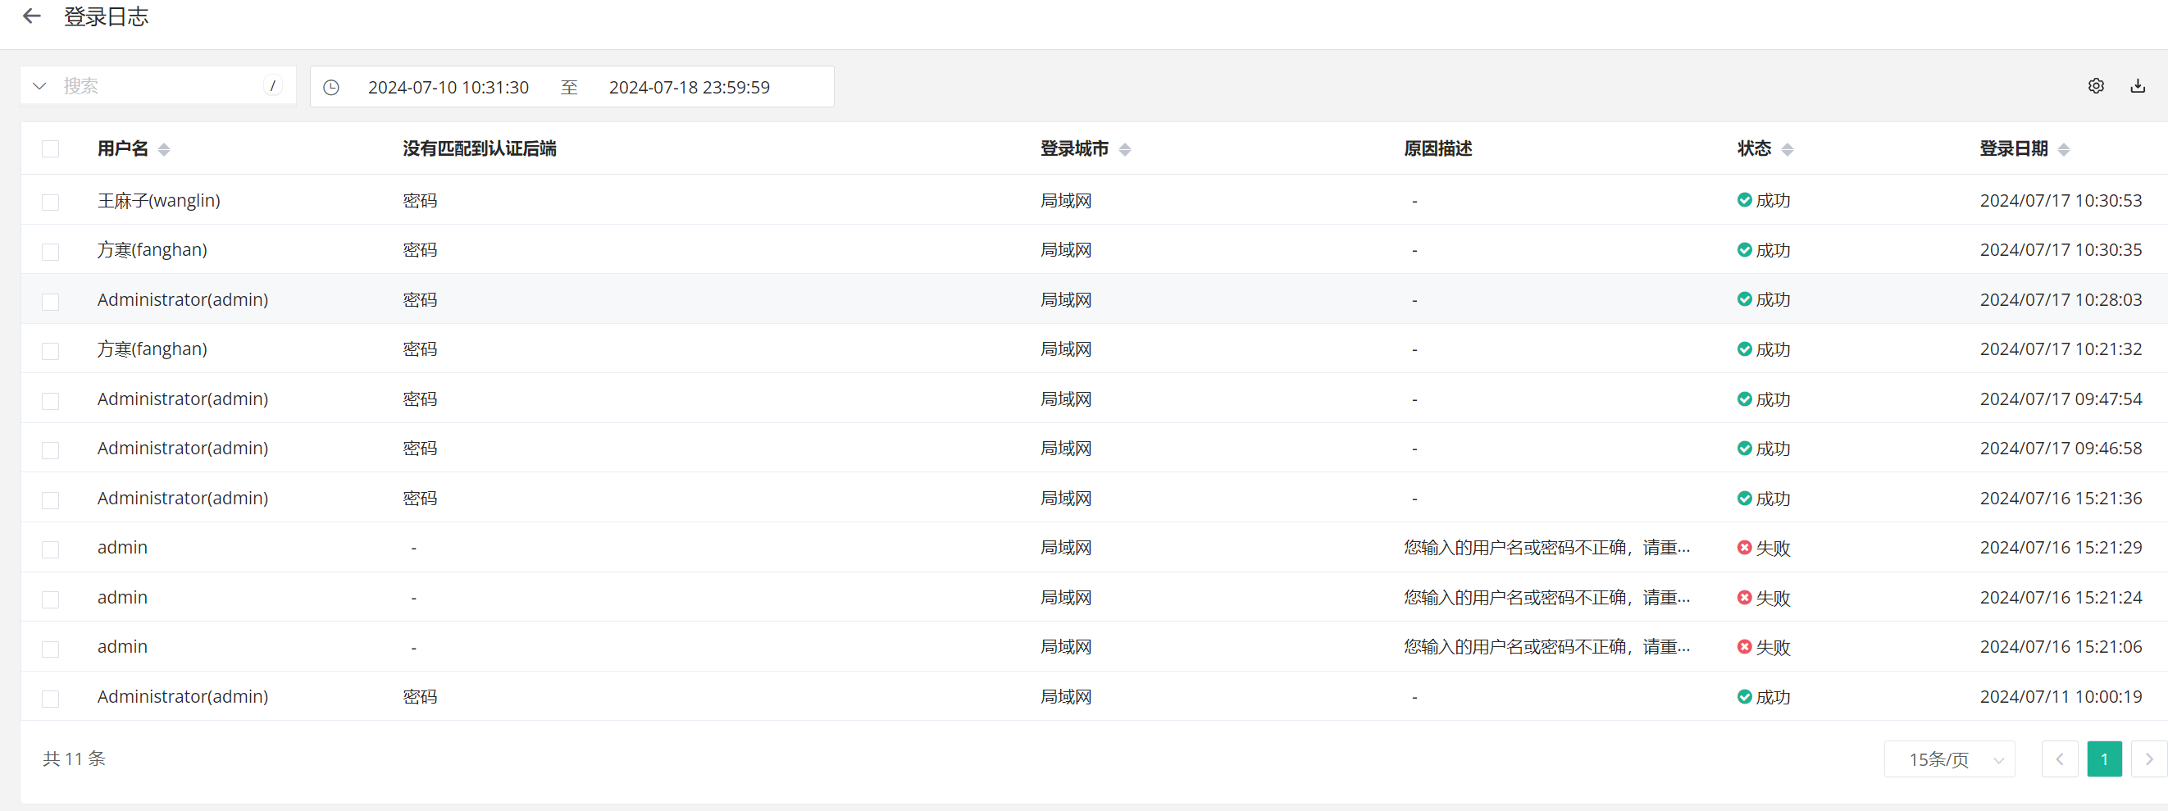Sort by 用户名 column sort icon
Screen dimensions: 2168x811
pos(164,150)
